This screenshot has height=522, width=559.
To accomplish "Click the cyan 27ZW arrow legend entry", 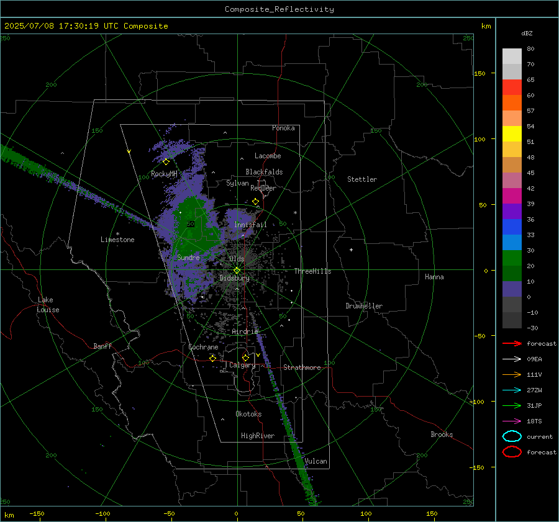I will click(512, 390).
